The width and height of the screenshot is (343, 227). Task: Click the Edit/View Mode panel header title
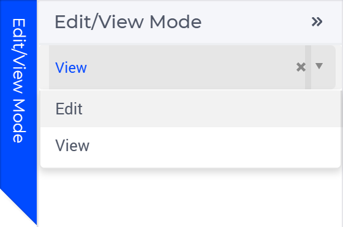[128, 22]
